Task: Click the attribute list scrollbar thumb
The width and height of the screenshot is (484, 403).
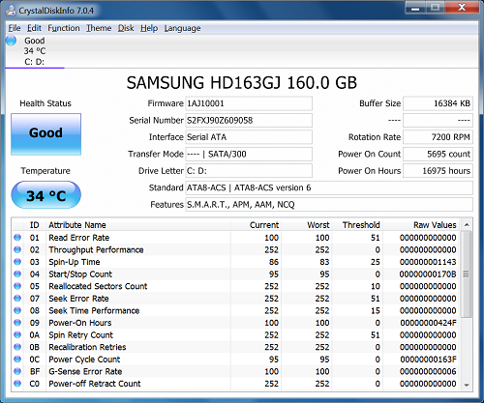Action: point(466,274)
